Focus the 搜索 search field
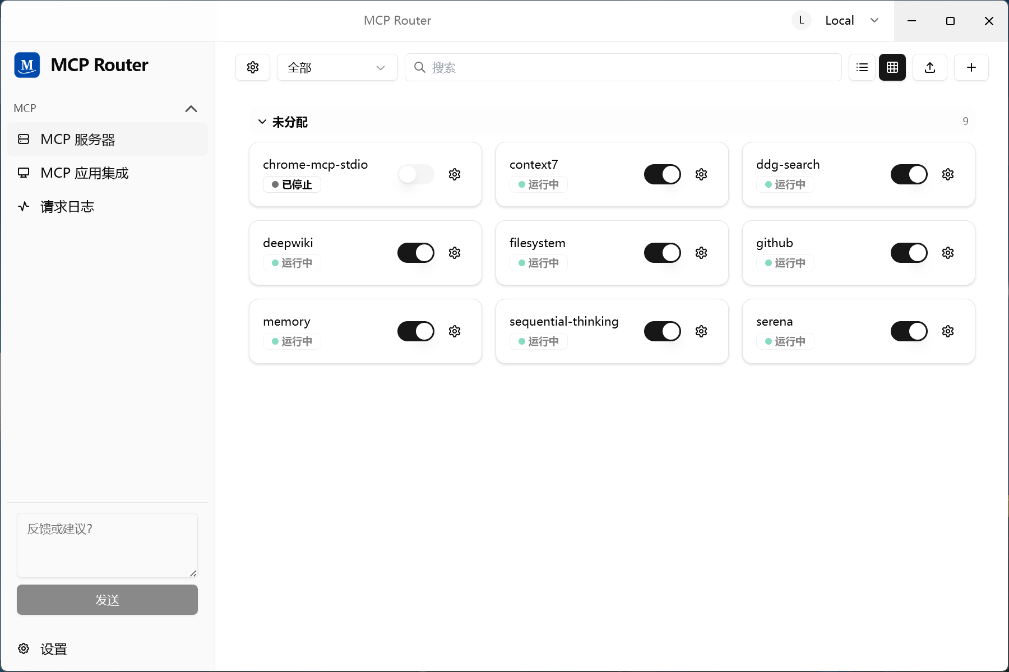 [623, 67]
